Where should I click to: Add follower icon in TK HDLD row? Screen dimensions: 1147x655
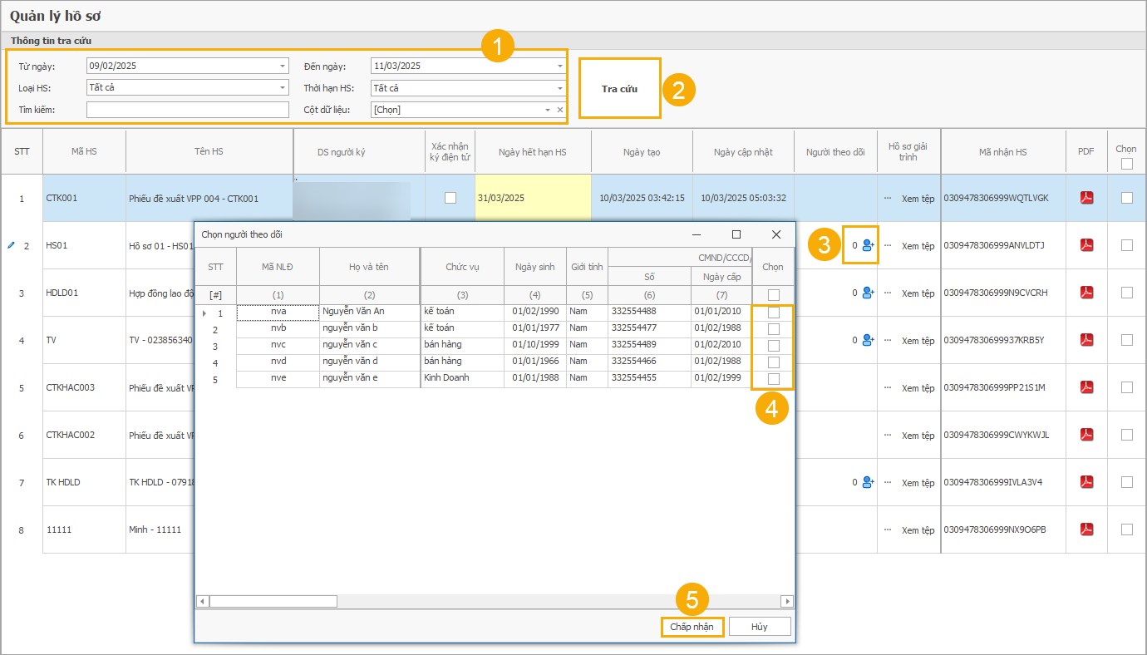pyautogui.click(x=868, y=482)
